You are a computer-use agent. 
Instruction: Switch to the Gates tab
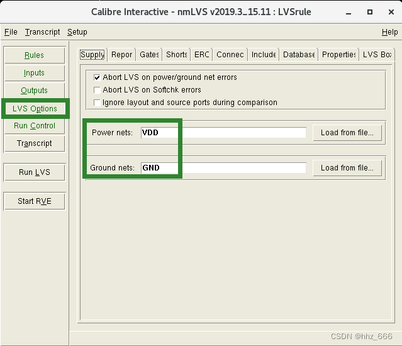click(149, 55)
